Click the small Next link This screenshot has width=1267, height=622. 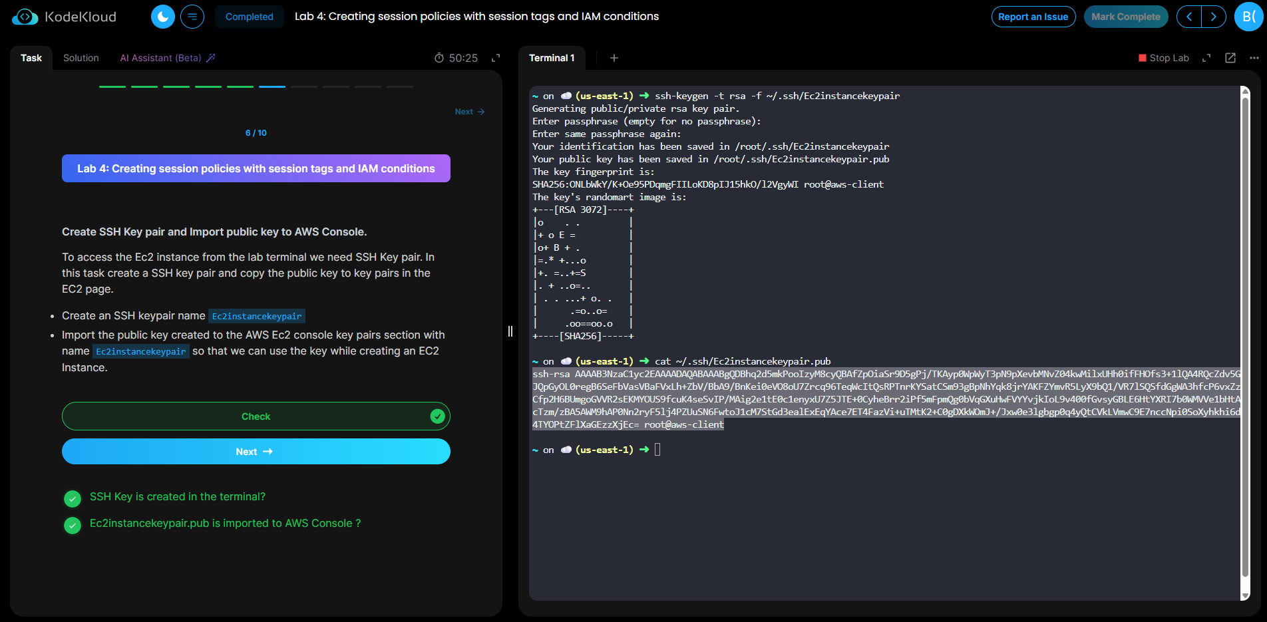pyautogui.click(x=470, y=112)
